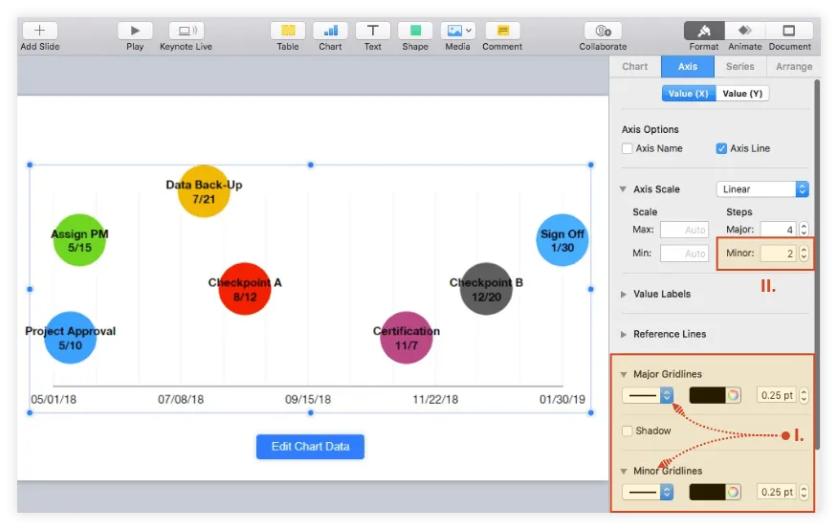Expand the Value Labels section
Viewport: 838px width, 530px height.
[x=626, y=294]
